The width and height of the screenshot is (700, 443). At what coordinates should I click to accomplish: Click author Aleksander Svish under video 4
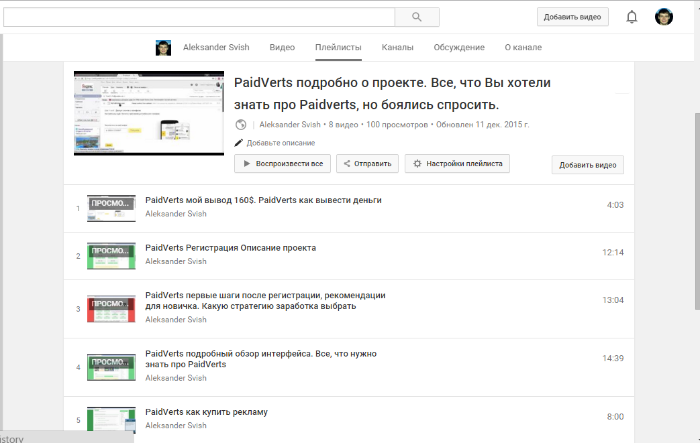pos(176,378)
